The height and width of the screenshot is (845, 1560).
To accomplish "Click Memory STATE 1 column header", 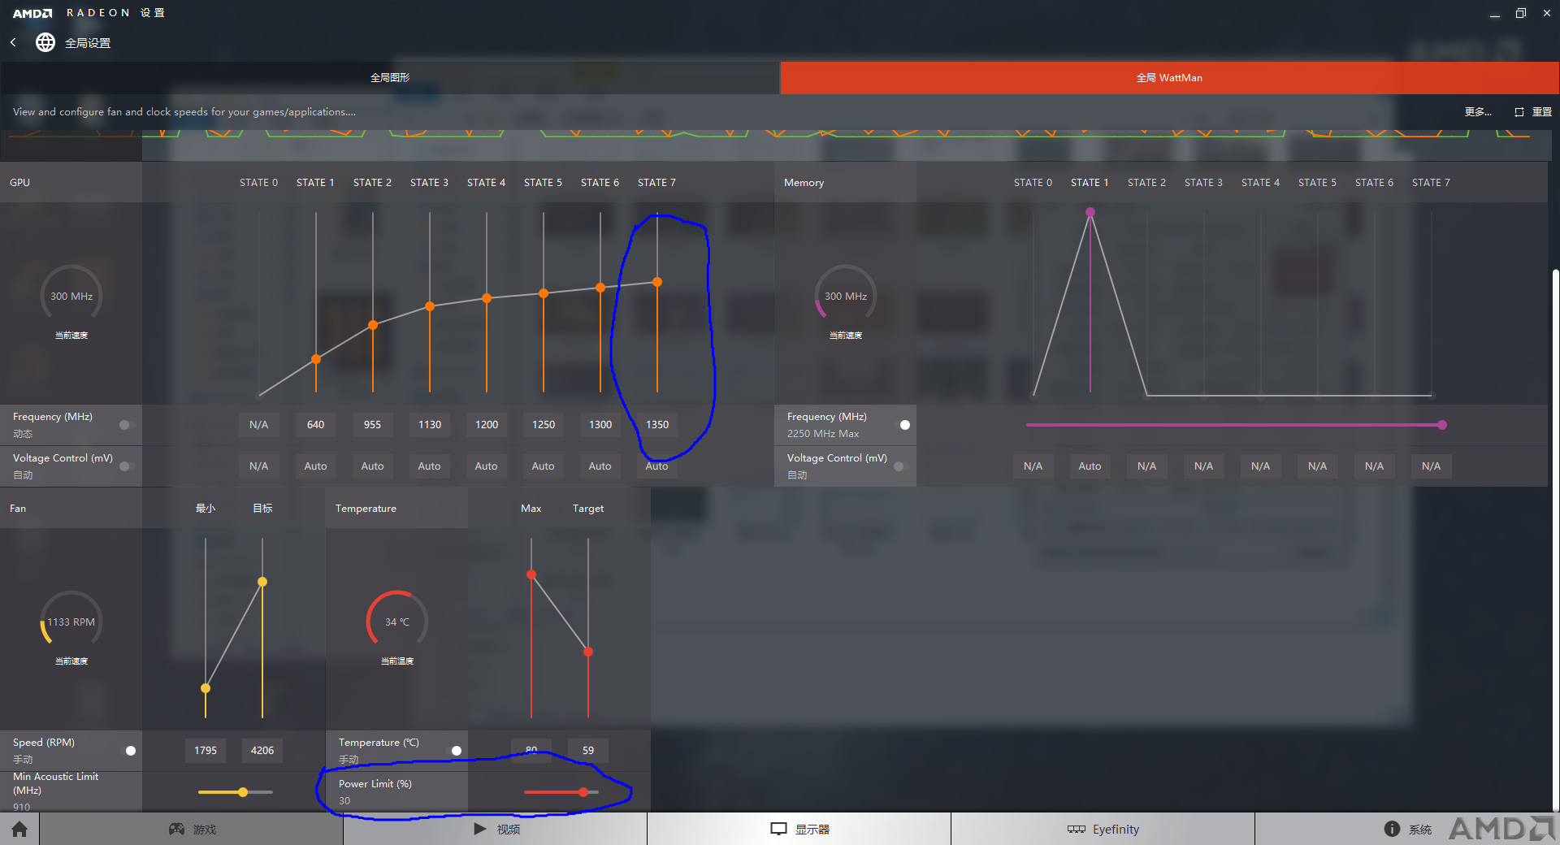I will (1090, 183).
